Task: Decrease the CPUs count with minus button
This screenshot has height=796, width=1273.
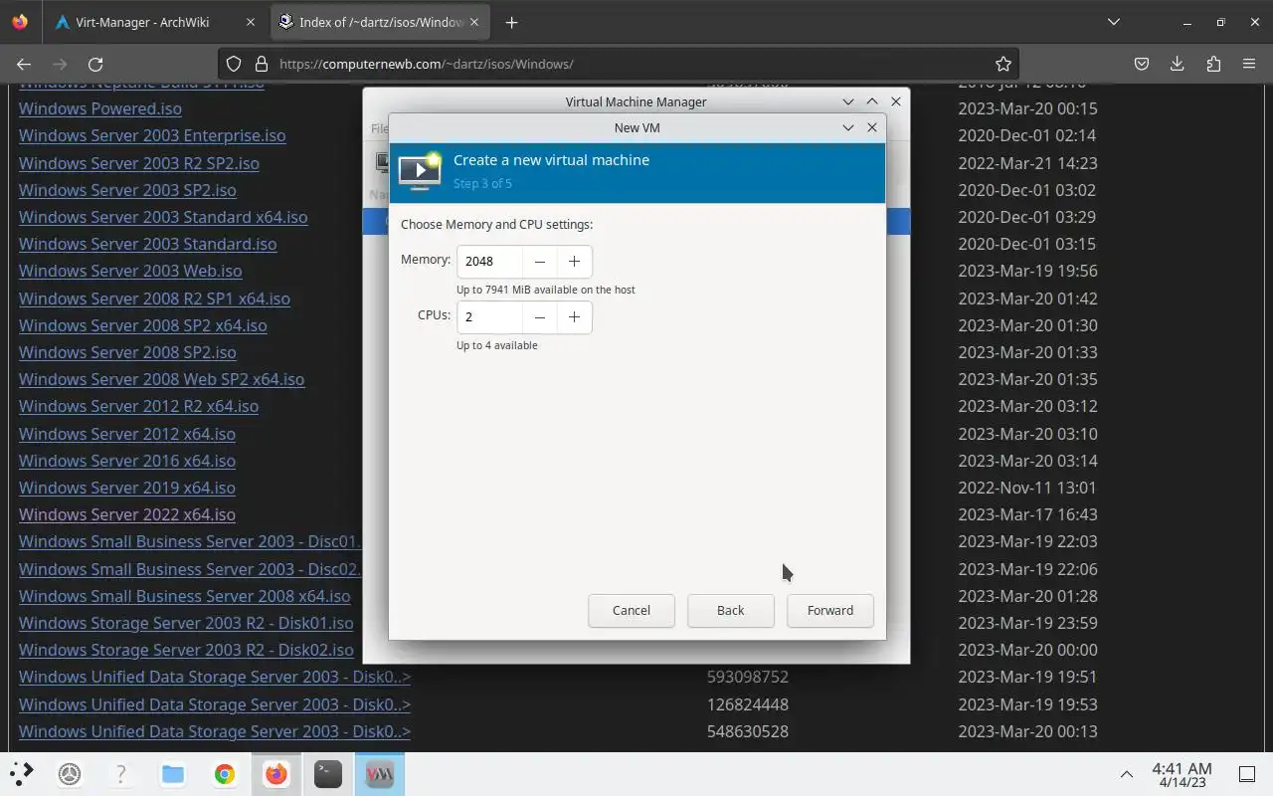Action: (x=540, y=317)
